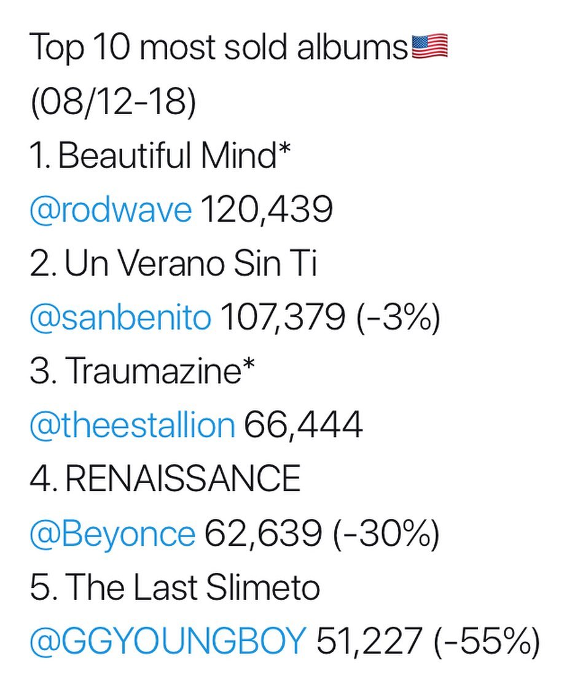Select the "RENAISSANCE" album title

182,480
